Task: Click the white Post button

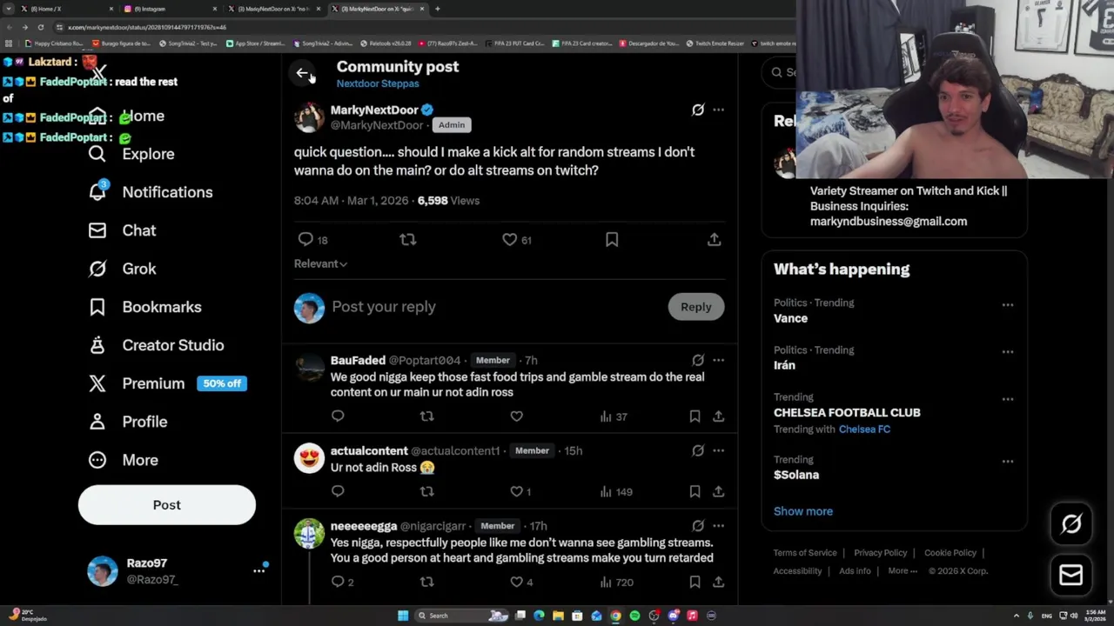Action: point(167,505)
